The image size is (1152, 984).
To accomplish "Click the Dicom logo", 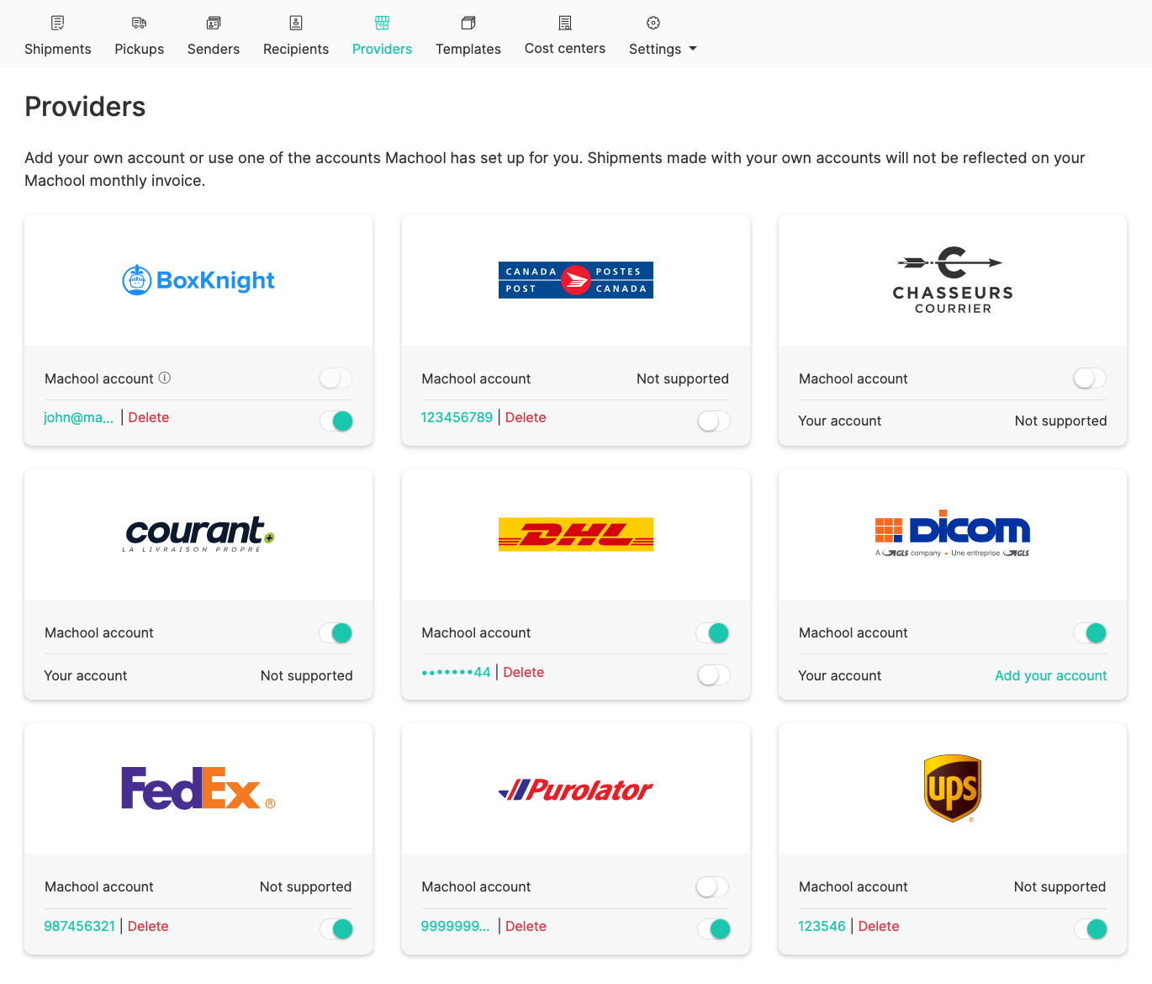I will point(953,534).
